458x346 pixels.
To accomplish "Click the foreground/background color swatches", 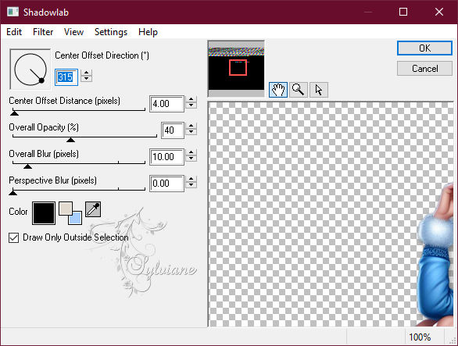I will [70, 213].
